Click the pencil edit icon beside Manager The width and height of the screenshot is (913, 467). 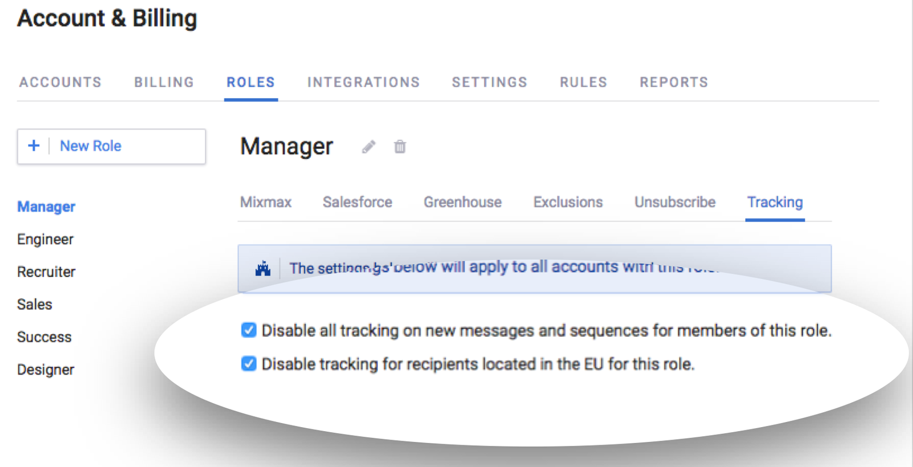pos(369,147)
